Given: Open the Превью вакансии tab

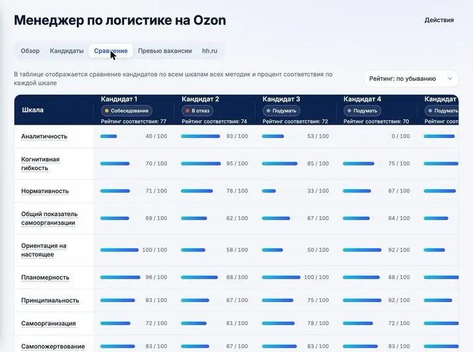Looking at the screenshot, I should [165, 51].
